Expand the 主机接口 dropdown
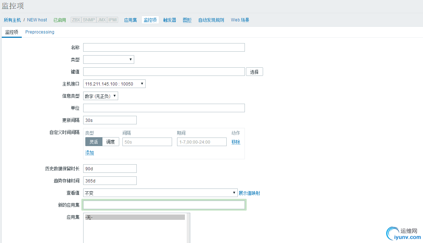The width and height of the screenshot is (423, 243). click(114, 84)
